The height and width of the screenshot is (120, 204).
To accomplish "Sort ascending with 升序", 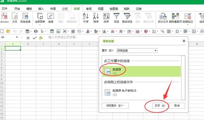I will pos(86,18).
